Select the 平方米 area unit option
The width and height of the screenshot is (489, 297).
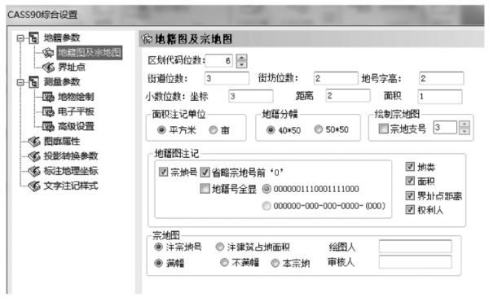tap(161, 130)
